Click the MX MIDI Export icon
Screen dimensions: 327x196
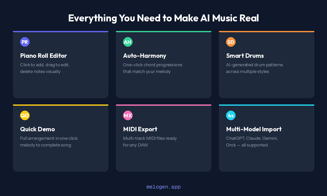point(128,115)
